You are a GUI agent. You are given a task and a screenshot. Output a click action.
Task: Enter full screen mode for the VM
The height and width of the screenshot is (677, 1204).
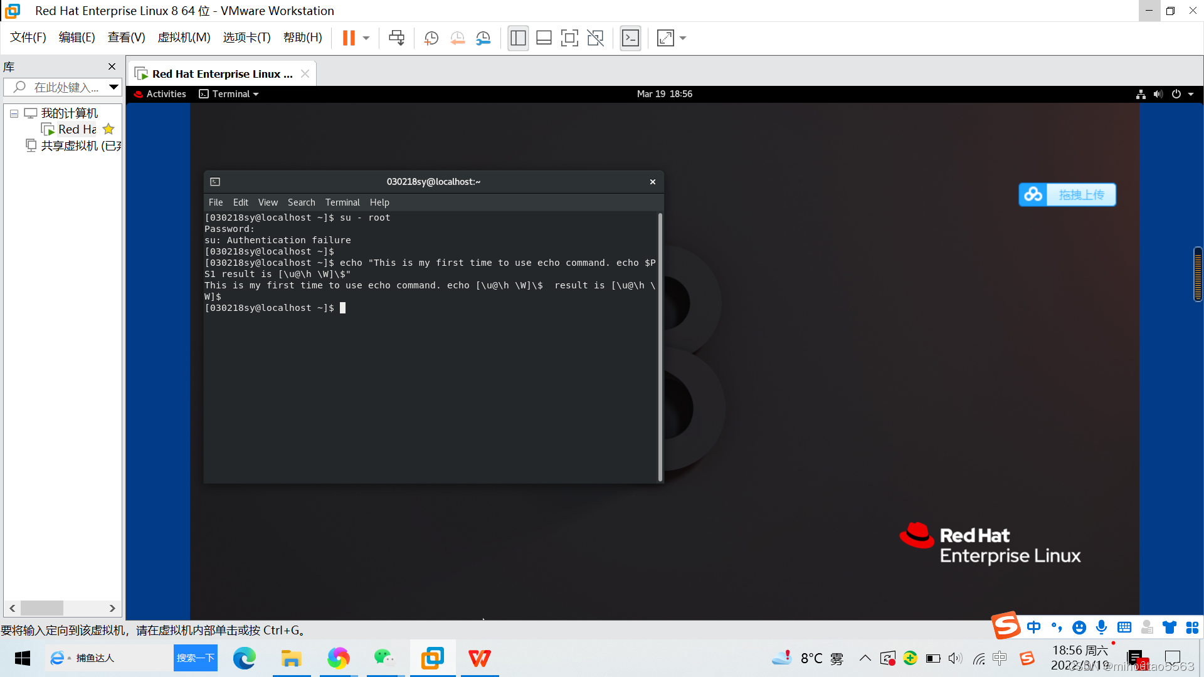(569, 38)
